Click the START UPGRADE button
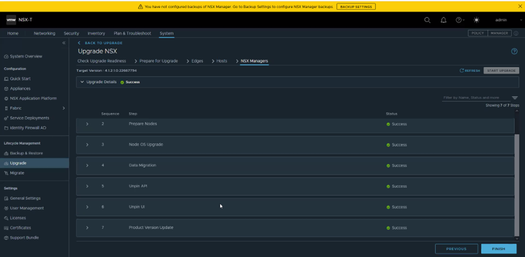525x257 pixels. pyautogui.click(x=501, y=71)
